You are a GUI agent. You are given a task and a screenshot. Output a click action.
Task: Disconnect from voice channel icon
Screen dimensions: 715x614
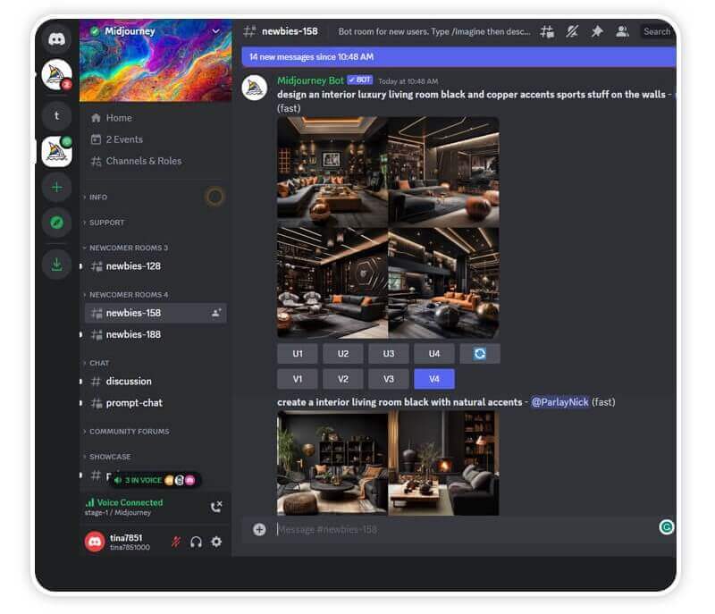pyautogui.click(x=215, y=507)
